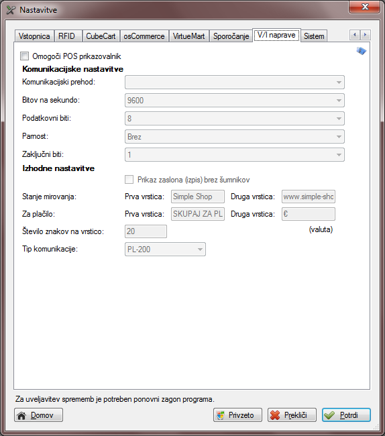The width and height of the screenshot is (385, 436).
Task: Click the Nastavitve wrench title icon
Action: point(11,10)
